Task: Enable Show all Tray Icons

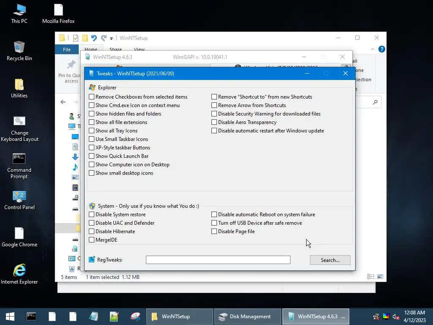Action: pos(91,131)
